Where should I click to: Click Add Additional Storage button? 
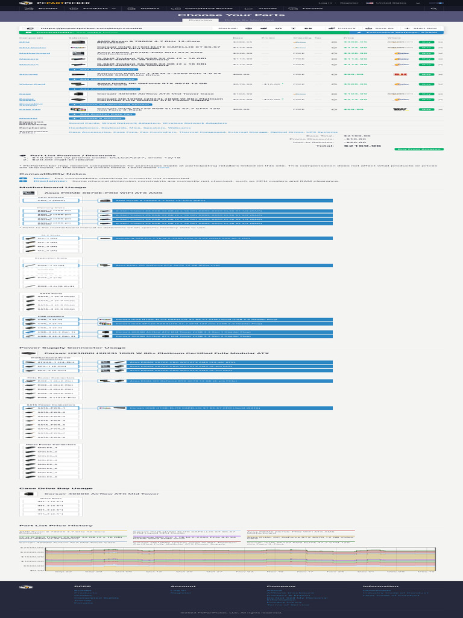tap(102, 79)
